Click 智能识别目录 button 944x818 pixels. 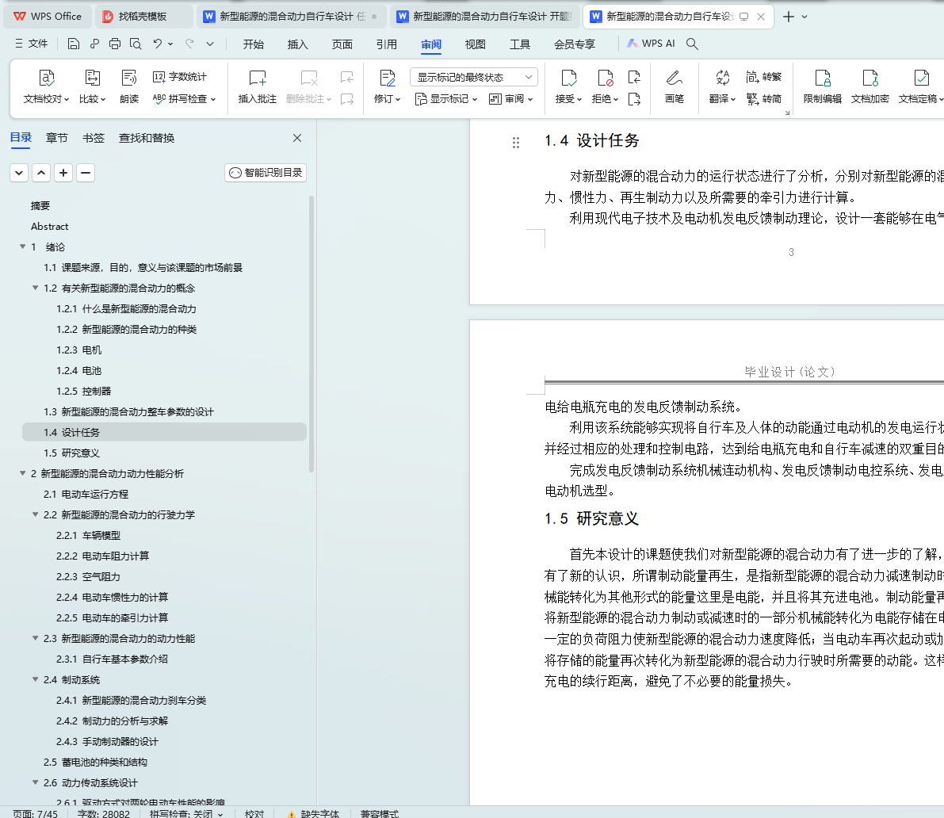tap(266, 173)
